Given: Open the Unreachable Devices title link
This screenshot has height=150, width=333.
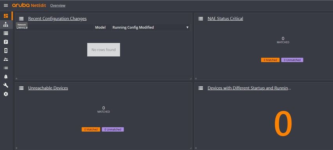Looking at the screenshot, I should click(48, 88).
